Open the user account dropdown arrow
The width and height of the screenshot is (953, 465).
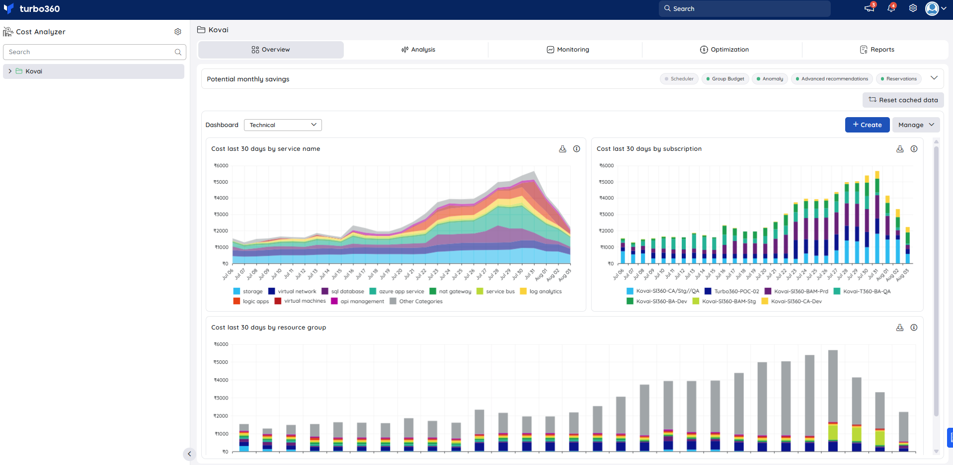tap(944, 8)
